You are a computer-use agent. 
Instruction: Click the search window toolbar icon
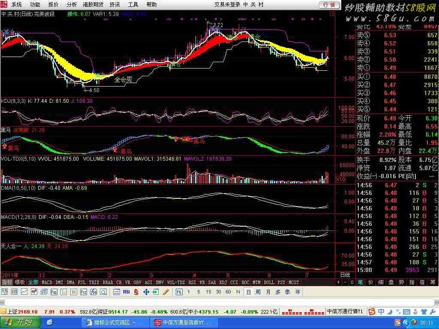pos(103,292)
